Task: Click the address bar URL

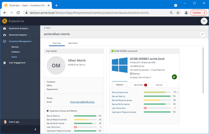Action: 89,13
